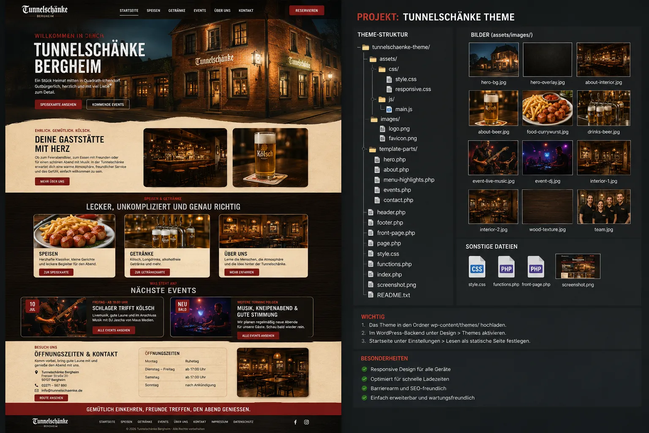
Task: Click the file icon beside responsive.css
Action: tap(389, 89)
